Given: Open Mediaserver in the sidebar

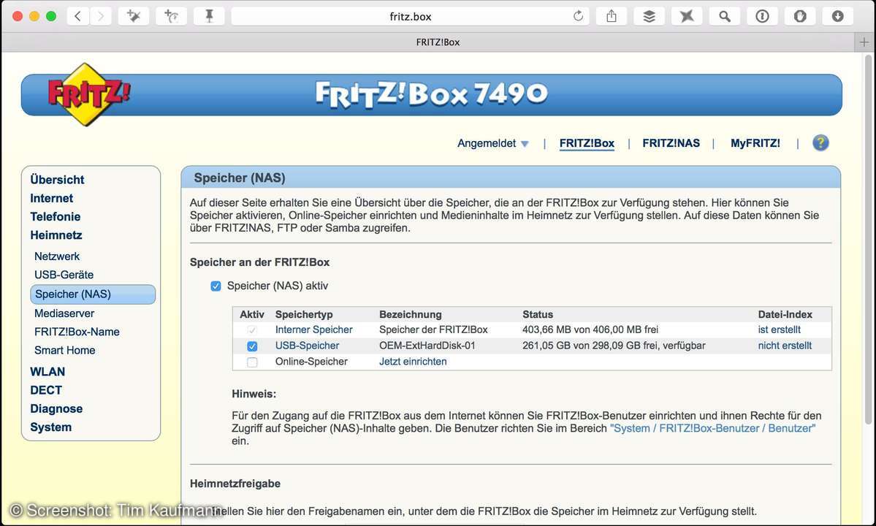Looking at the screenshot, I should (64, 313).
